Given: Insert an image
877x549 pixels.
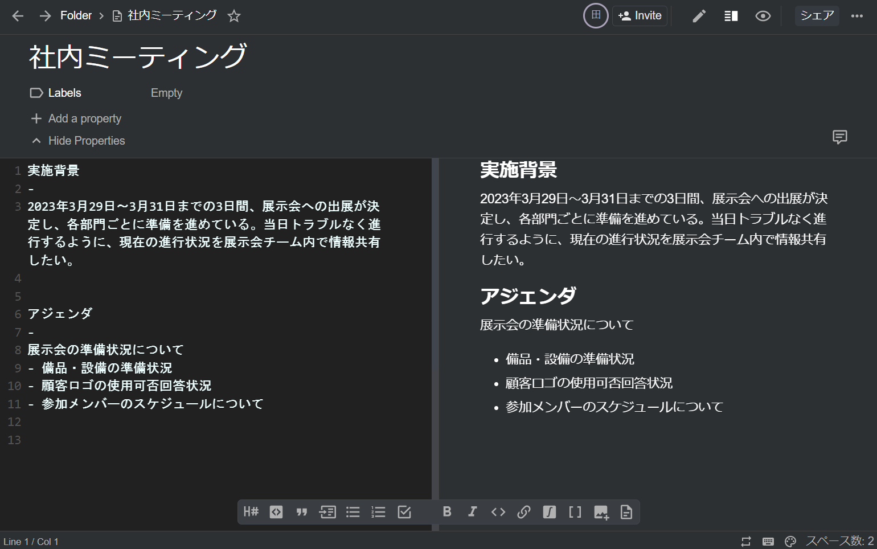Looking at the screenshot, I should (x=601, y=512).
